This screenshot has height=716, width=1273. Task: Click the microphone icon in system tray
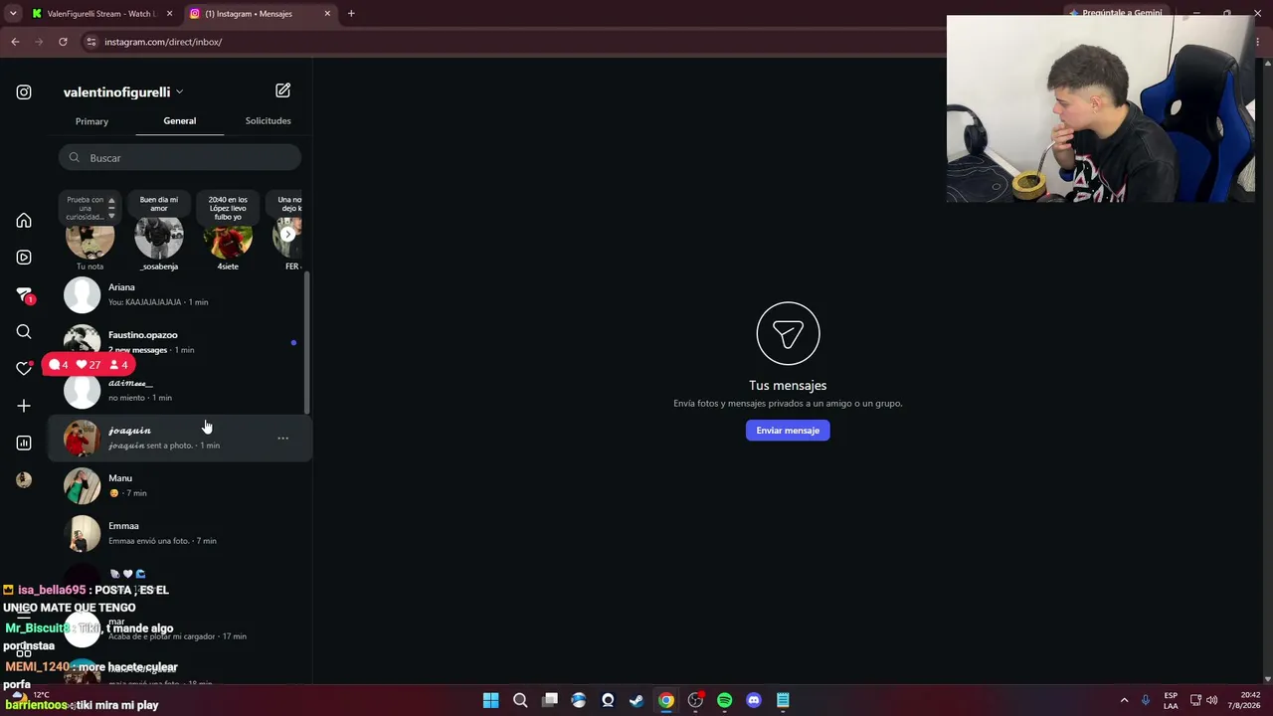(1147, 701)
